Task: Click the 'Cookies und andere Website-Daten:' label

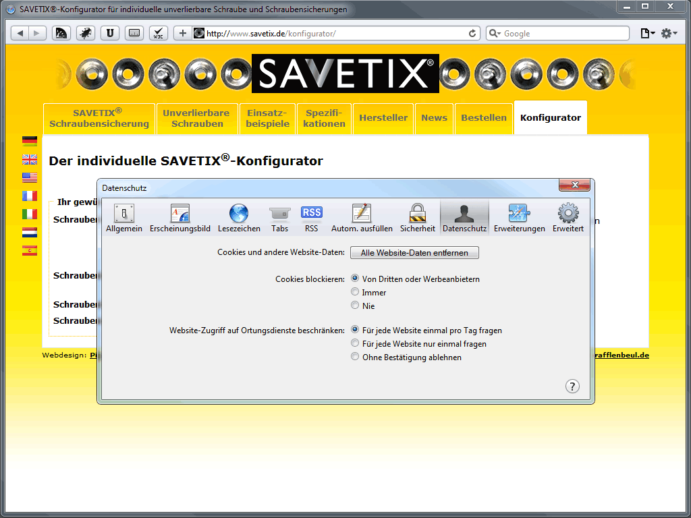Action: pos(281,252)
